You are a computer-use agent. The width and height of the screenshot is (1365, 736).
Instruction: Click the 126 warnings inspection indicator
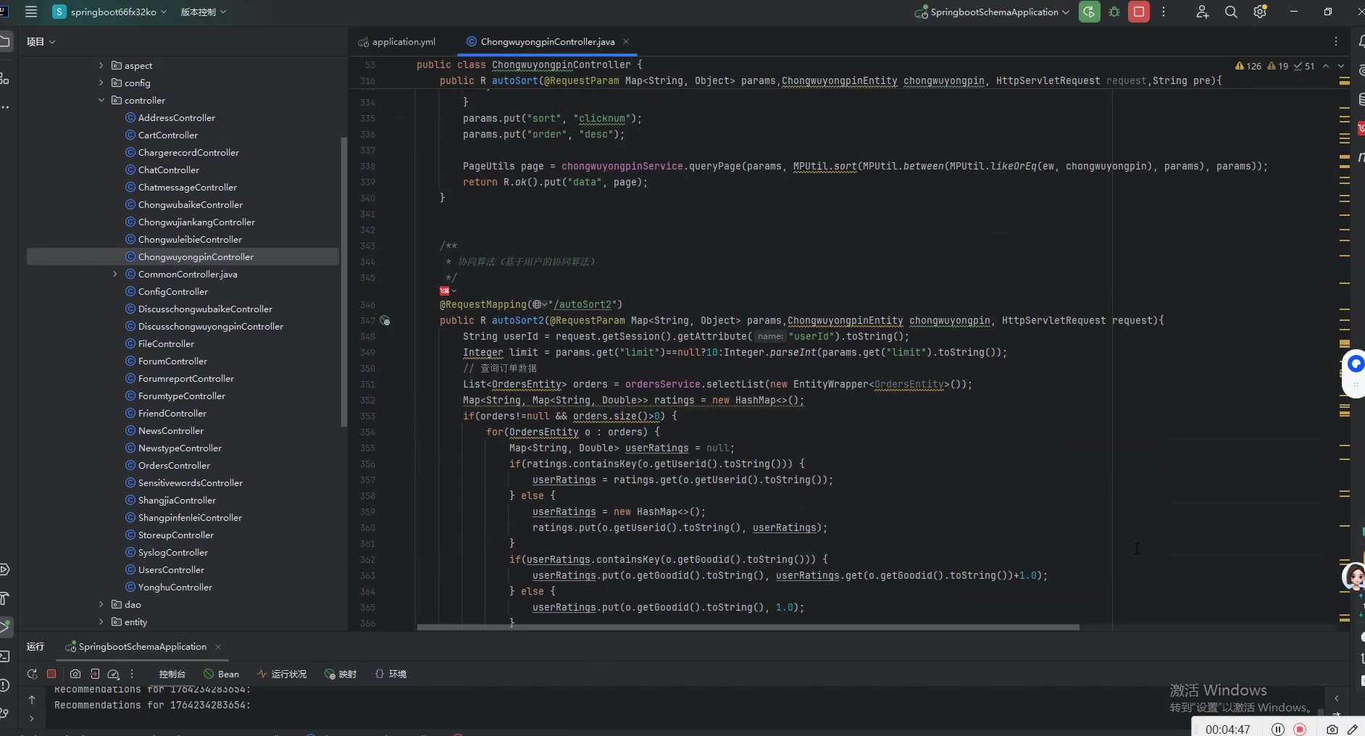pos(1248,66)
